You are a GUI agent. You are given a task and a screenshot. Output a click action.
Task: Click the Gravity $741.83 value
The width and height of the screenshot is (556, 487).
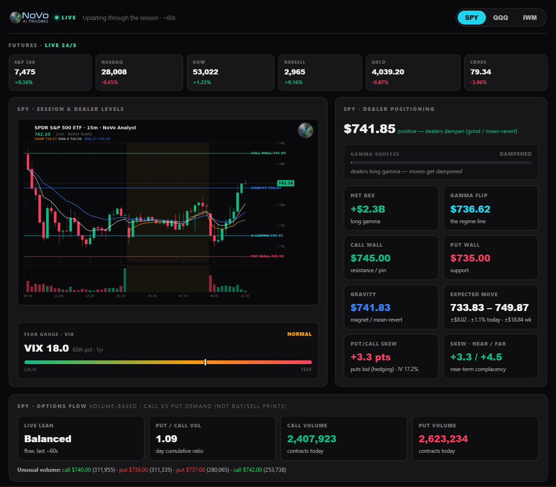[371, 308]
